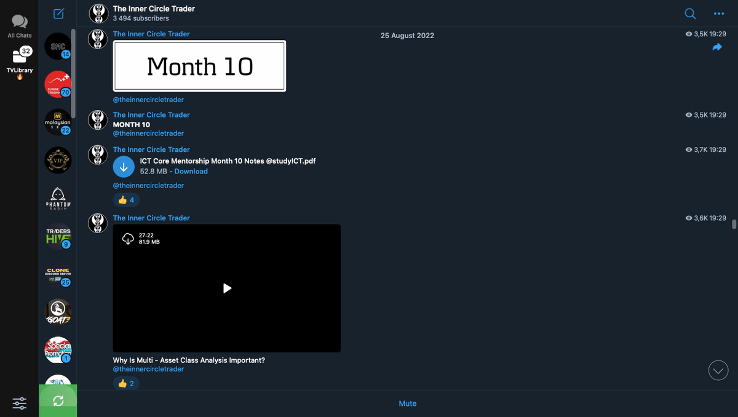Image resolution: width=738 pixels, height=417 pixels.
Task: Click the chat list scrollbar thumb
Action: (74, 73)
